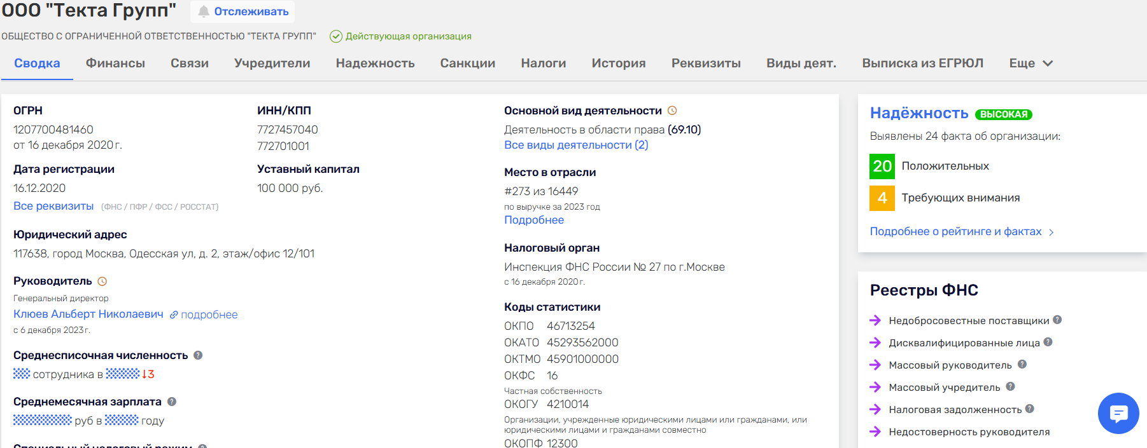Open the Выписка из ЕГРЮЛ tab
1147x448 pixels.
coord(923,64)
